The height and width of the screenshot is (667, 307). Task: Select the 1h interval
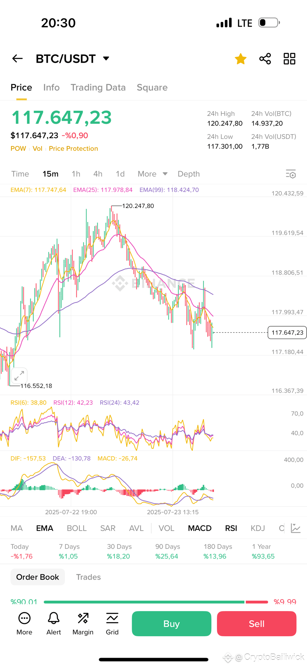(76, 174)
